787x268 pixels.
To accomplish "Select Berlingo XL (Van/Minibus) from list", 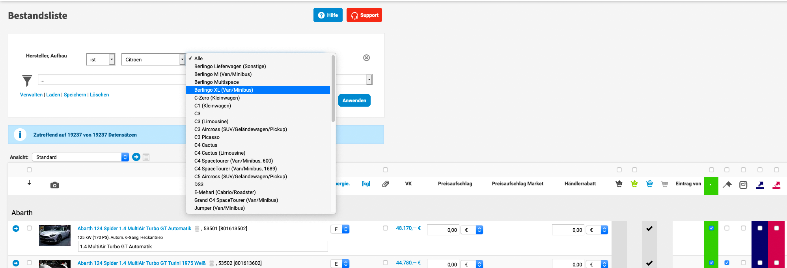I will pyautogui.click(x=224, y=90).
